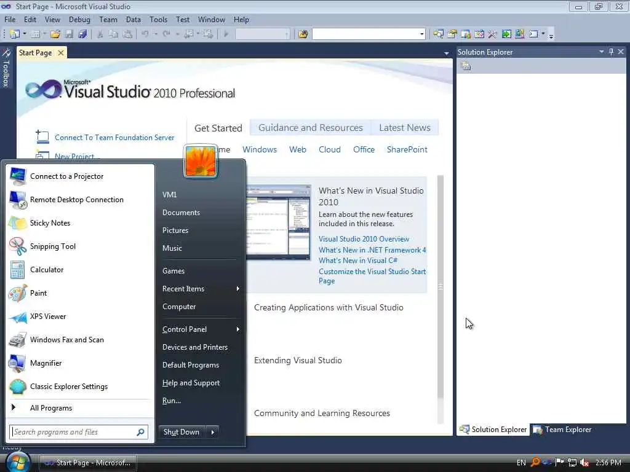This screenshot has height=472, width=630.
Task: Switch to the Latest News tab
Action: [405, 128]
